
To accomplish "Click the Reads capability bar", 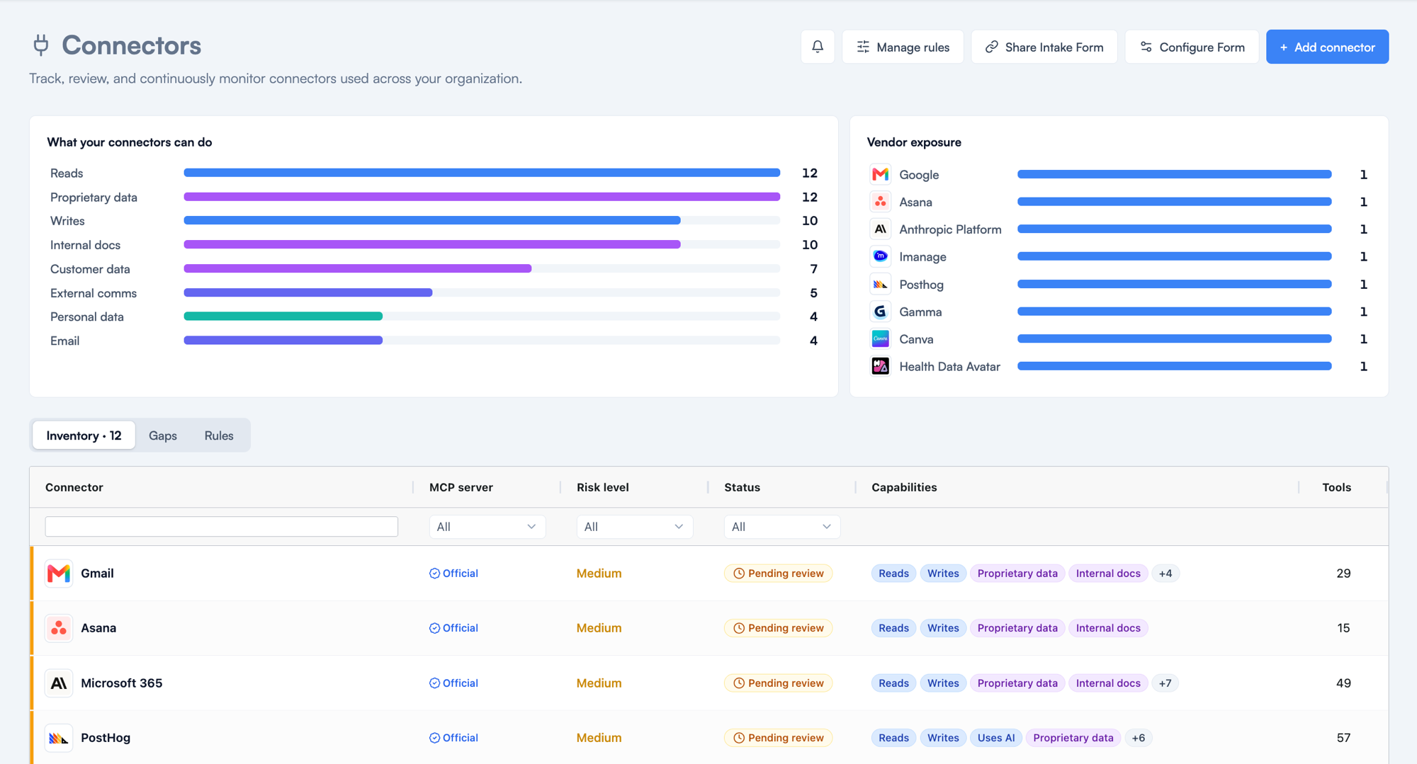I will click(x=482, y=173).
